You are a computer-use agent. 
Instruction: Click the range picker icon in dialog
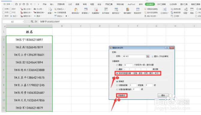coord(148,56)
